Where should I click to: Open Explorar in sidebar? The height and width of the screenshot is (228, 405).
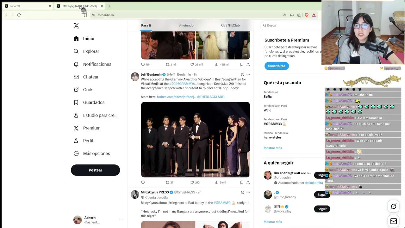[86, 51]
